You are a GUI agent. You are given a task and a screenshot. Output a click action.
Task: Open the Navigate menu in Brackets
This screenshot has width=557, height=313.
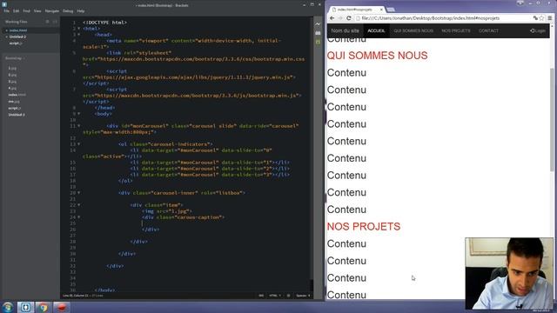(52, 11)
